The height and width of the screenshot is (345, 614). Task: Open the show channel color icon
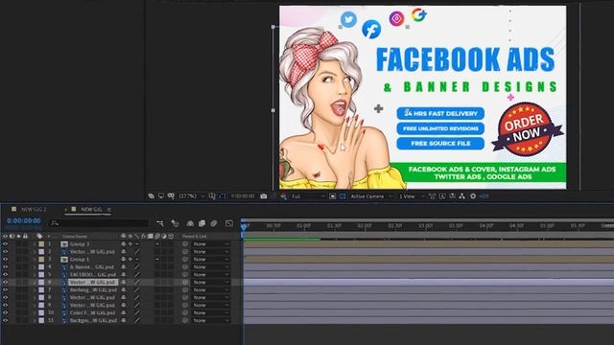284,195
